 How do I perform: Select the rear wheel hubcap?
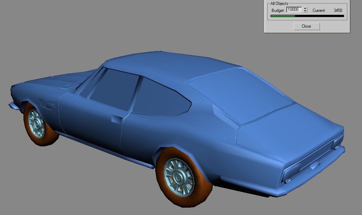(179, 177)
